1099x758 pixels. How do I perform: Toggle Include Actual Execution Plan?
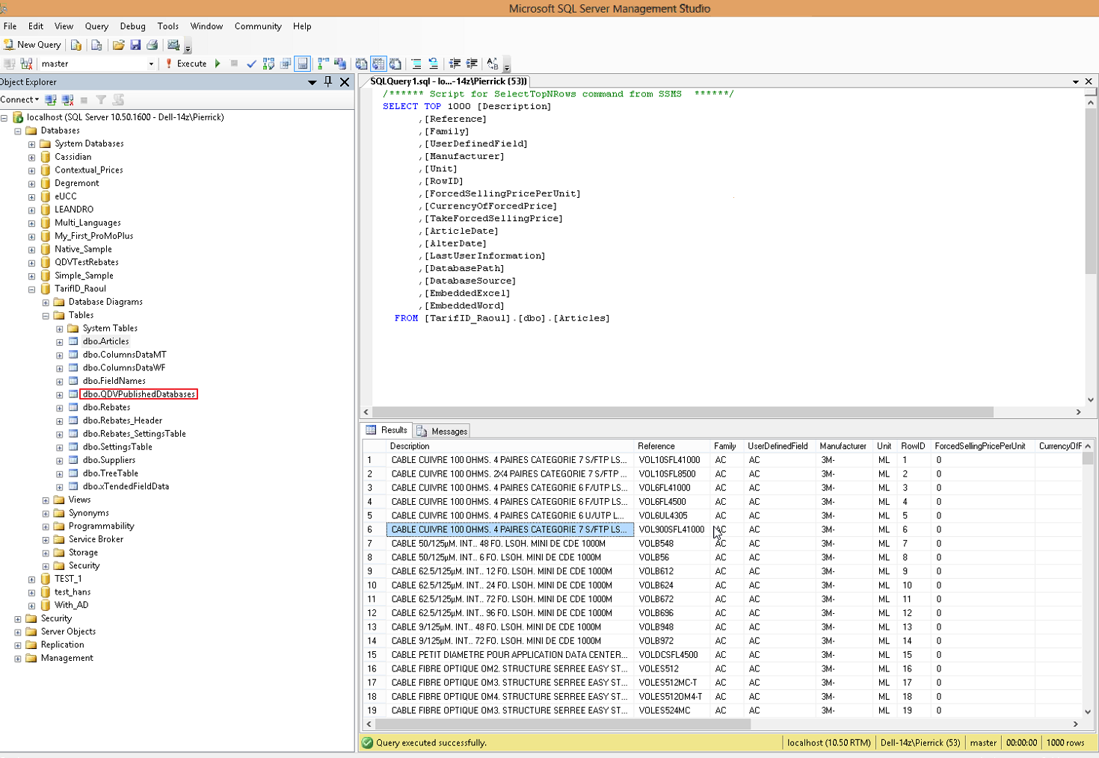click(x=323, y=63)
